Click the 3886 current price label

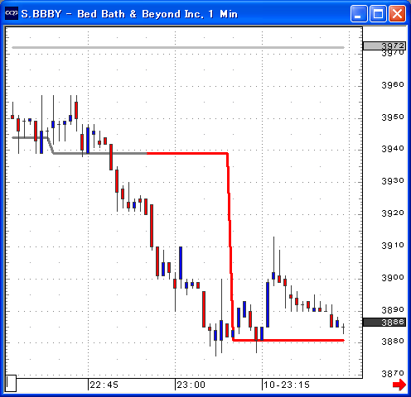pyautogui.click(x=384, y=322)
